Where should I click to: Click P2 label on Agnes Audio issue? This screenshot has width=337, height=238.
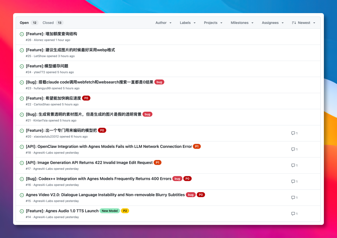tap(125, 211)
